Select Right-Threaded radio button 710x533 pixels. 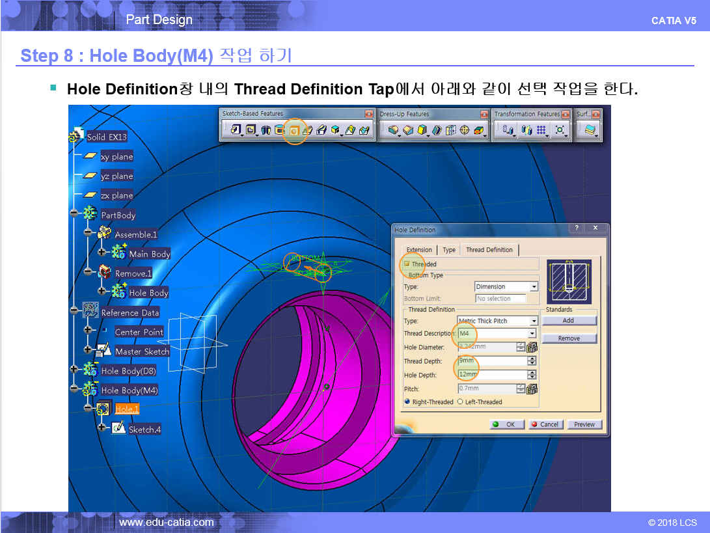tap(407, 402)
